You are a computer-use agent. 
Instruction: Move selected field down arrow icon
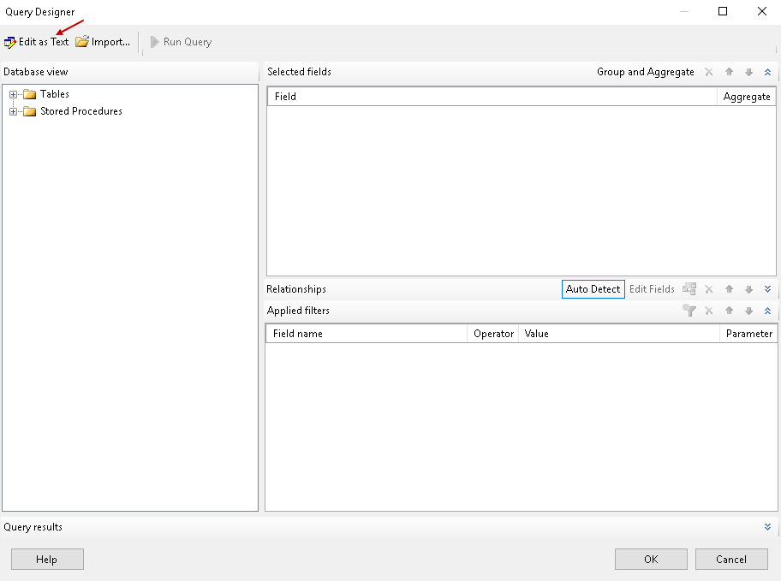[748, 72]
